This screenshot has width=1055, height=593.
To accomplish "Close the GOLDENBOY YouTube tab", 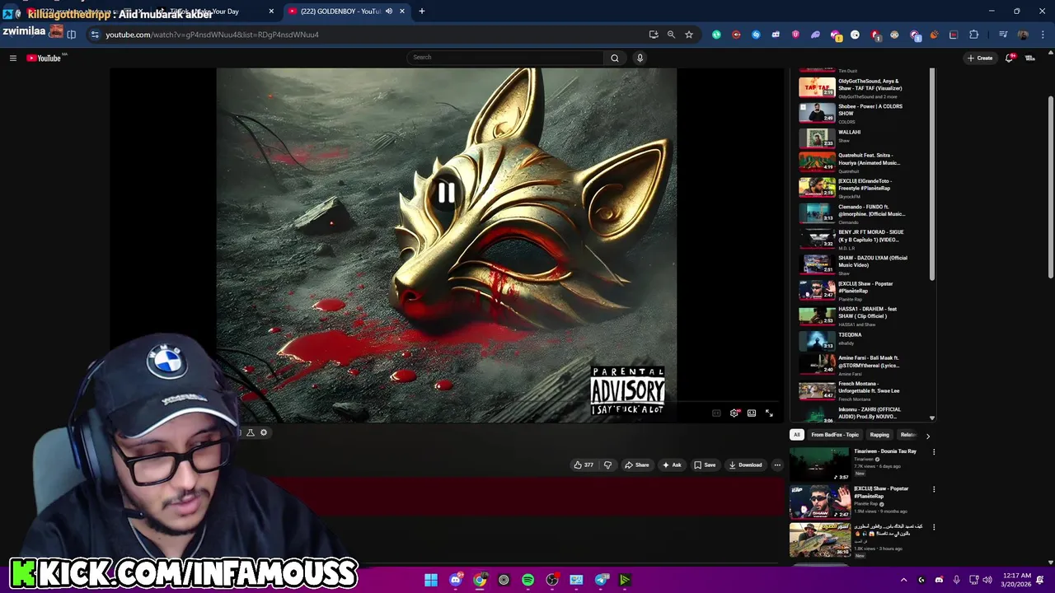I will click(x=402, y=11).
